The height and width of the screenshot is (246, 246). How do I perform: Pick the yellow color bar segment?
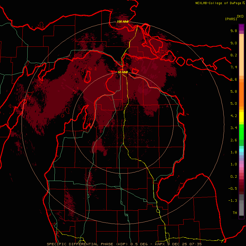coord(241,117)
